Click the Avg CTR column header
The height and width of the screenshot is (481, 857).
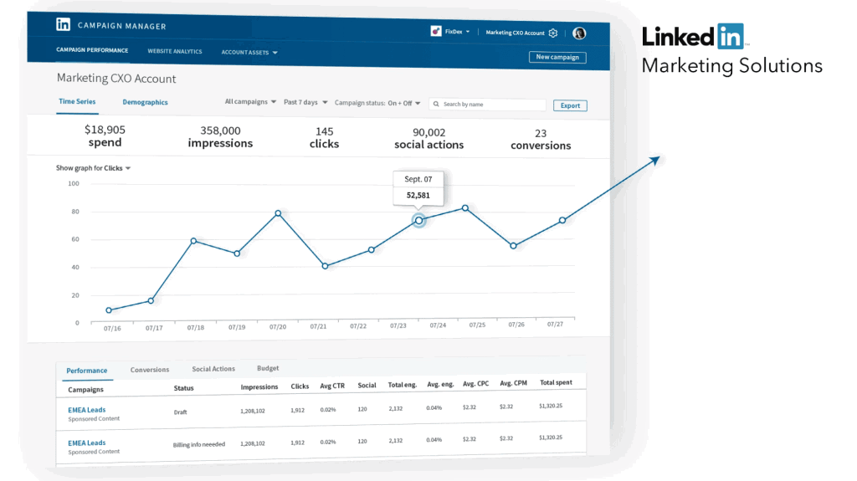pyautogui.click(x=332, y=386)
